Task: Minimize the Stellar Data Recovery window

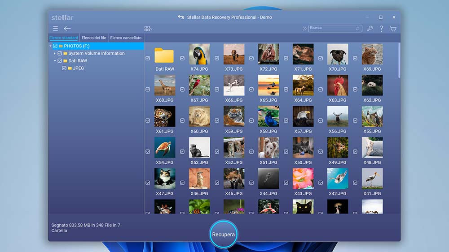Action: pyautogui.click(x=367, y=17)
